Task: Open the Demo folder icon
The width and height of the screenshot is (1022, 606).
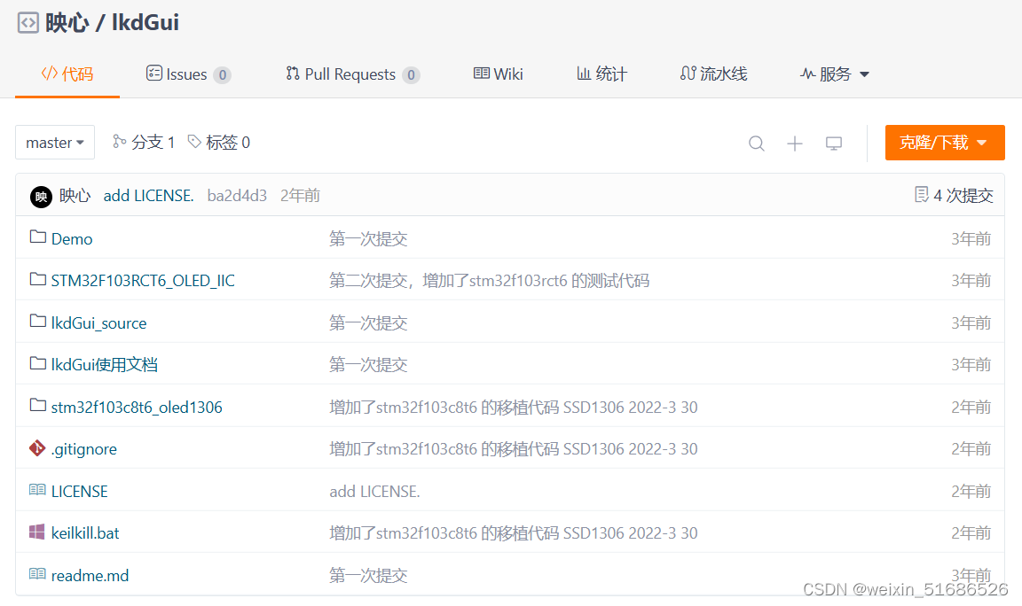Action: click(36, 237)
